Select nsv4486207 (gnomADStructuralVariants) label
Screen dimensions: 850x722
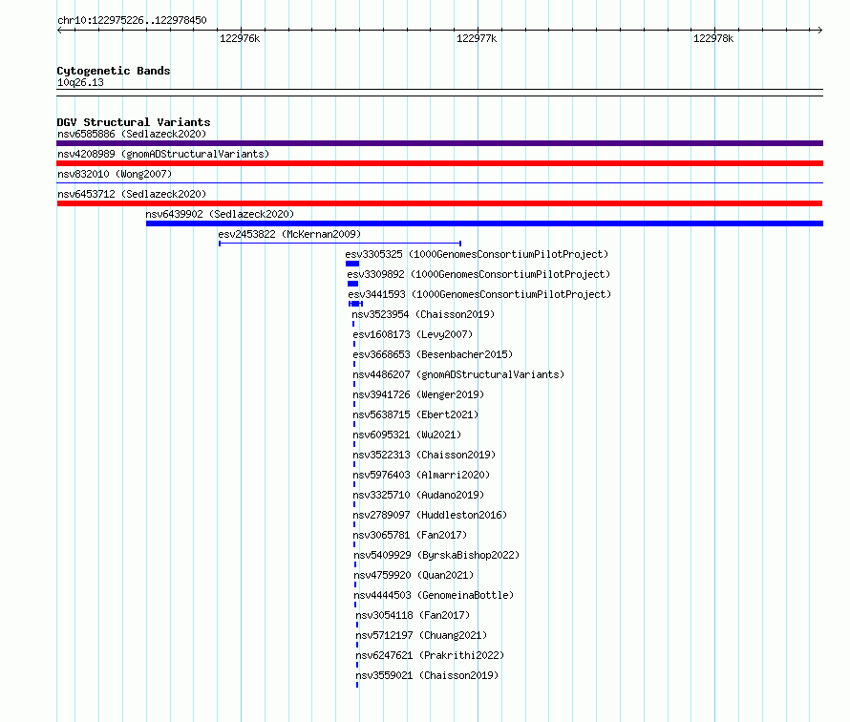pyautogui.click(x=458, y=374)
